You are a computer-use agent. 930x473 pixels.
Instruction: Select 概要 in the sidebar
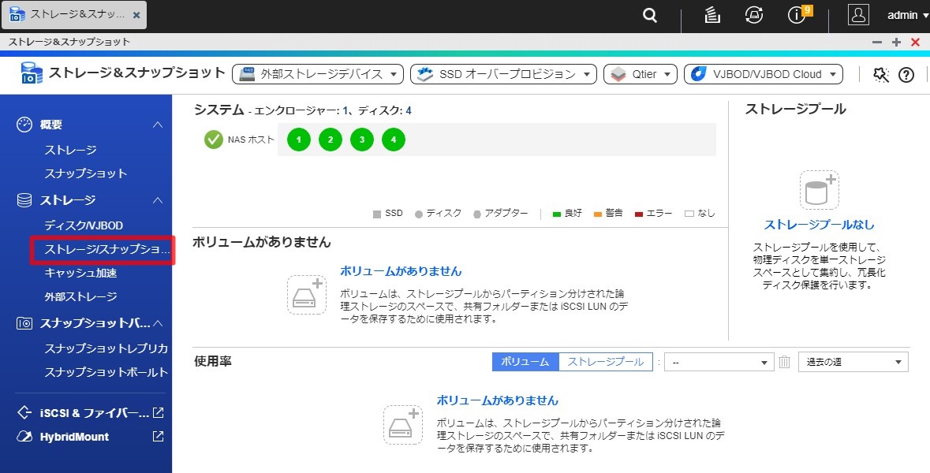(x=51, y=125)
